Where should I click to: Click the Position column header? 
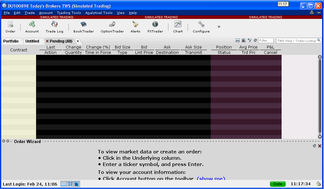[x=224, y=47]
